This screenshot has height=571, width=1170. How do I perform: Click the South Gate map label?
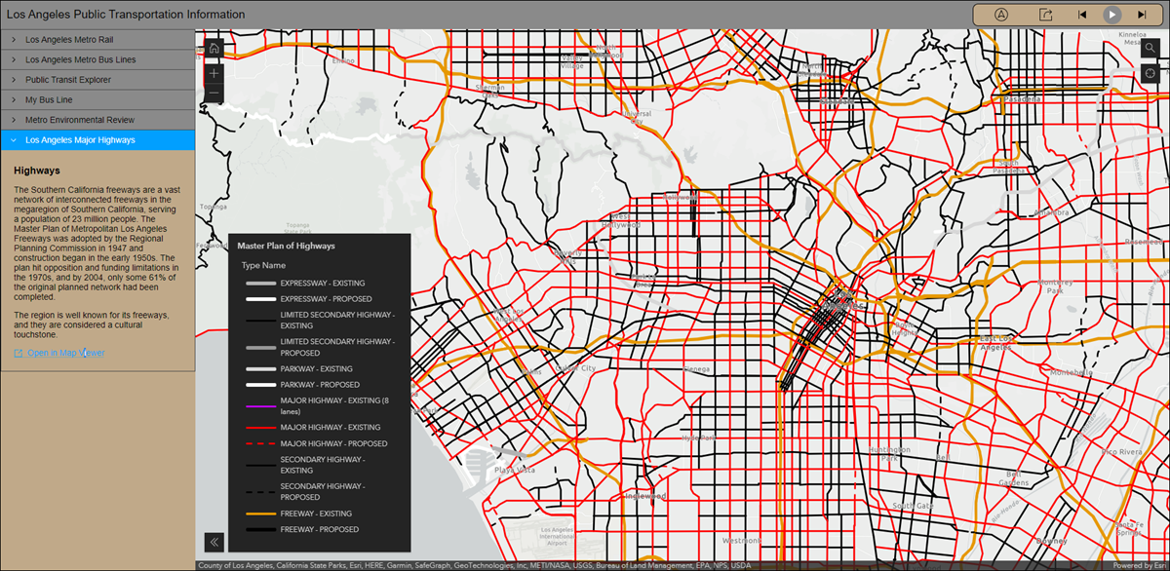pos(914,506)
